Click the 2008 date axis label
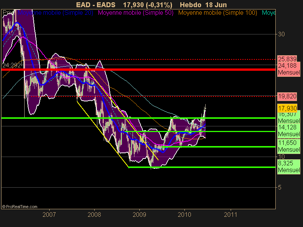Viewport: 303px width, 227px height. [x=94, y=215]
